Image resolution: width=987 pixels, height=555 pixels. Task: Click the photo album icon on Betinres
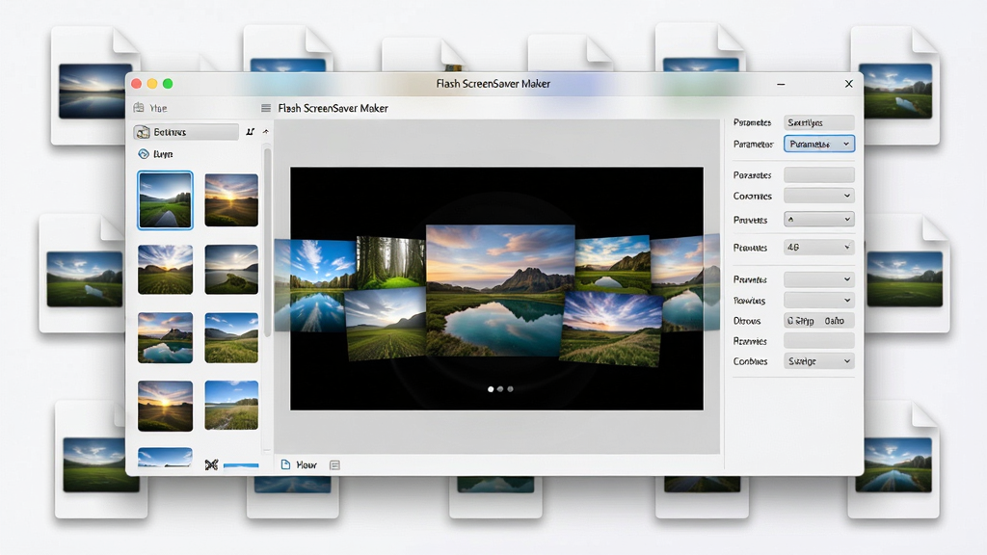pos(143,132)
